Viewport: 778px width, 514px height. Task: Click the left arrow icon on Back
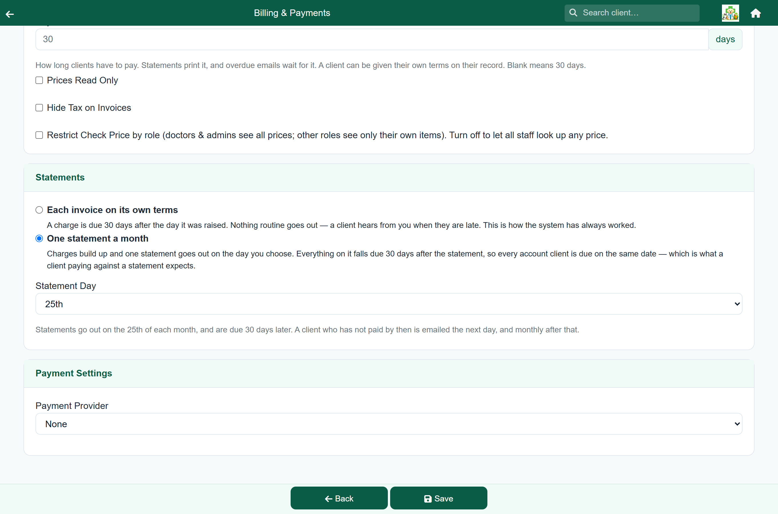point(329,499)
